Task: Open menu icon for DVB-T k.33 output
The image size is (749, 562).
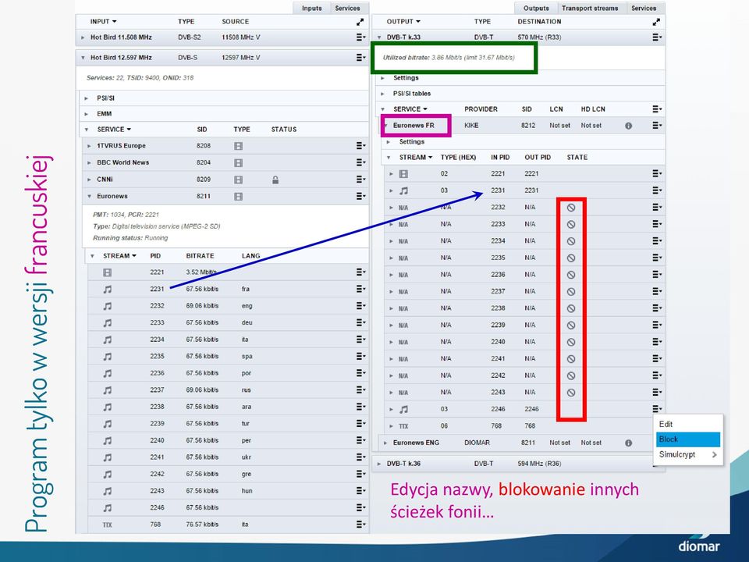Action: pos(657,37)
